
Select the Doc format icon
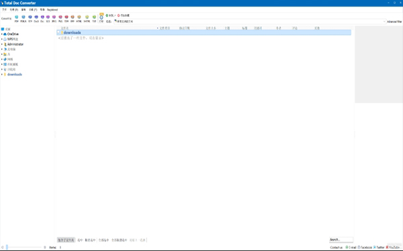pos(42,19)
